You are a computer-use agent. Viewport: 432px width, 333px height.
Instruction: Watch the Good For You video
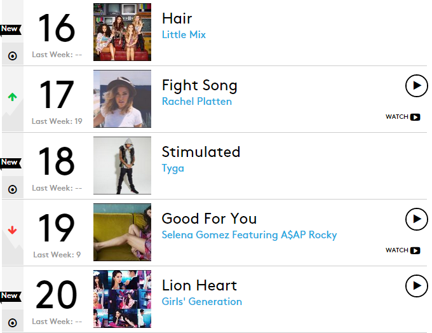[x=403, y=250]
